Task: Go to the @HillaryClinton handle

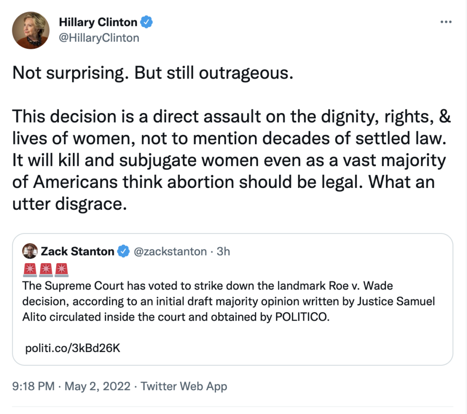Action: pos(99,37)
